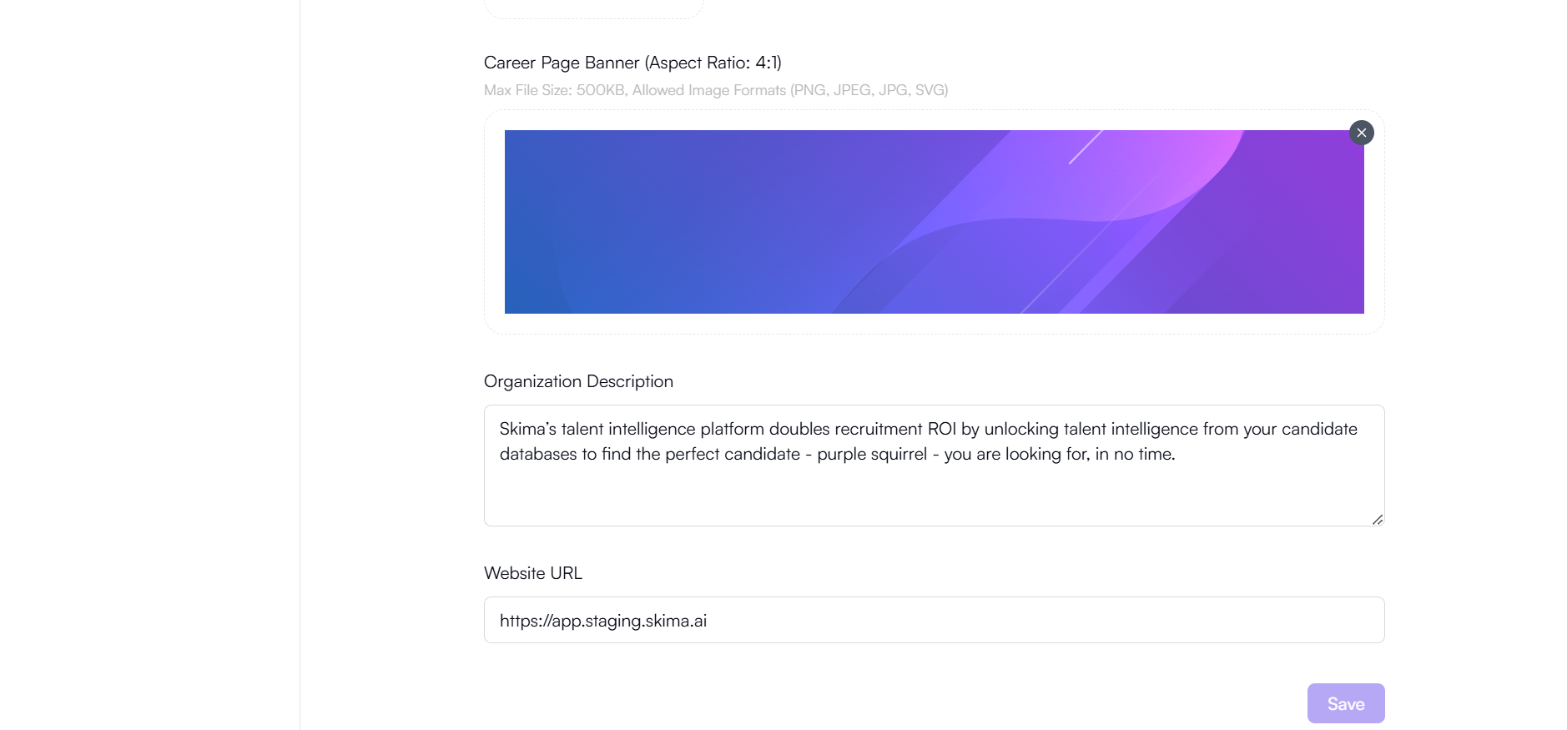Click the career page banner thumbnail
Viewport: 1567px width, 730px height.
coord(934,222)
